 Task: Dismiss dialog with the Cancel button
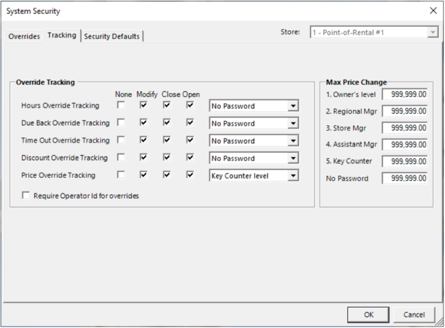[x=414, y=315]
